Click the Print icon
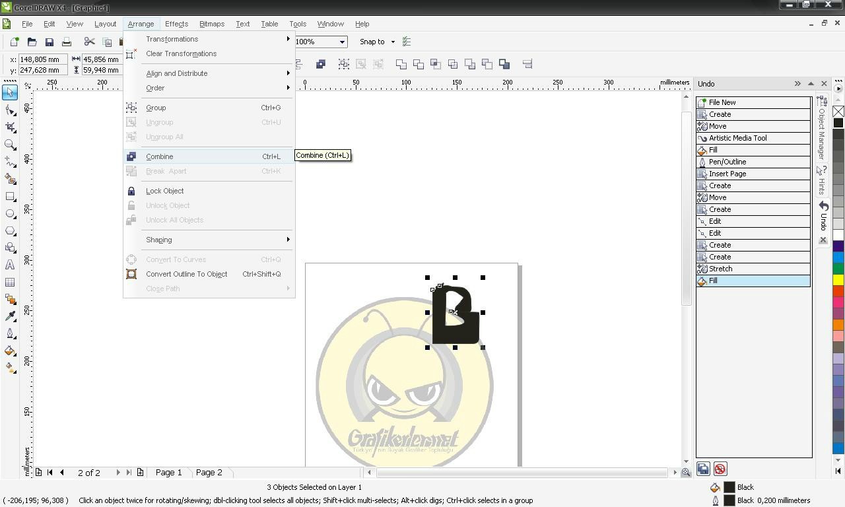The width and height of the screenshot is (845, 507). [x=66, y=42]
